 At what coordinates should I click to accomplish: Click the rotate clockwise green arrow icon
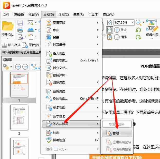138,37
